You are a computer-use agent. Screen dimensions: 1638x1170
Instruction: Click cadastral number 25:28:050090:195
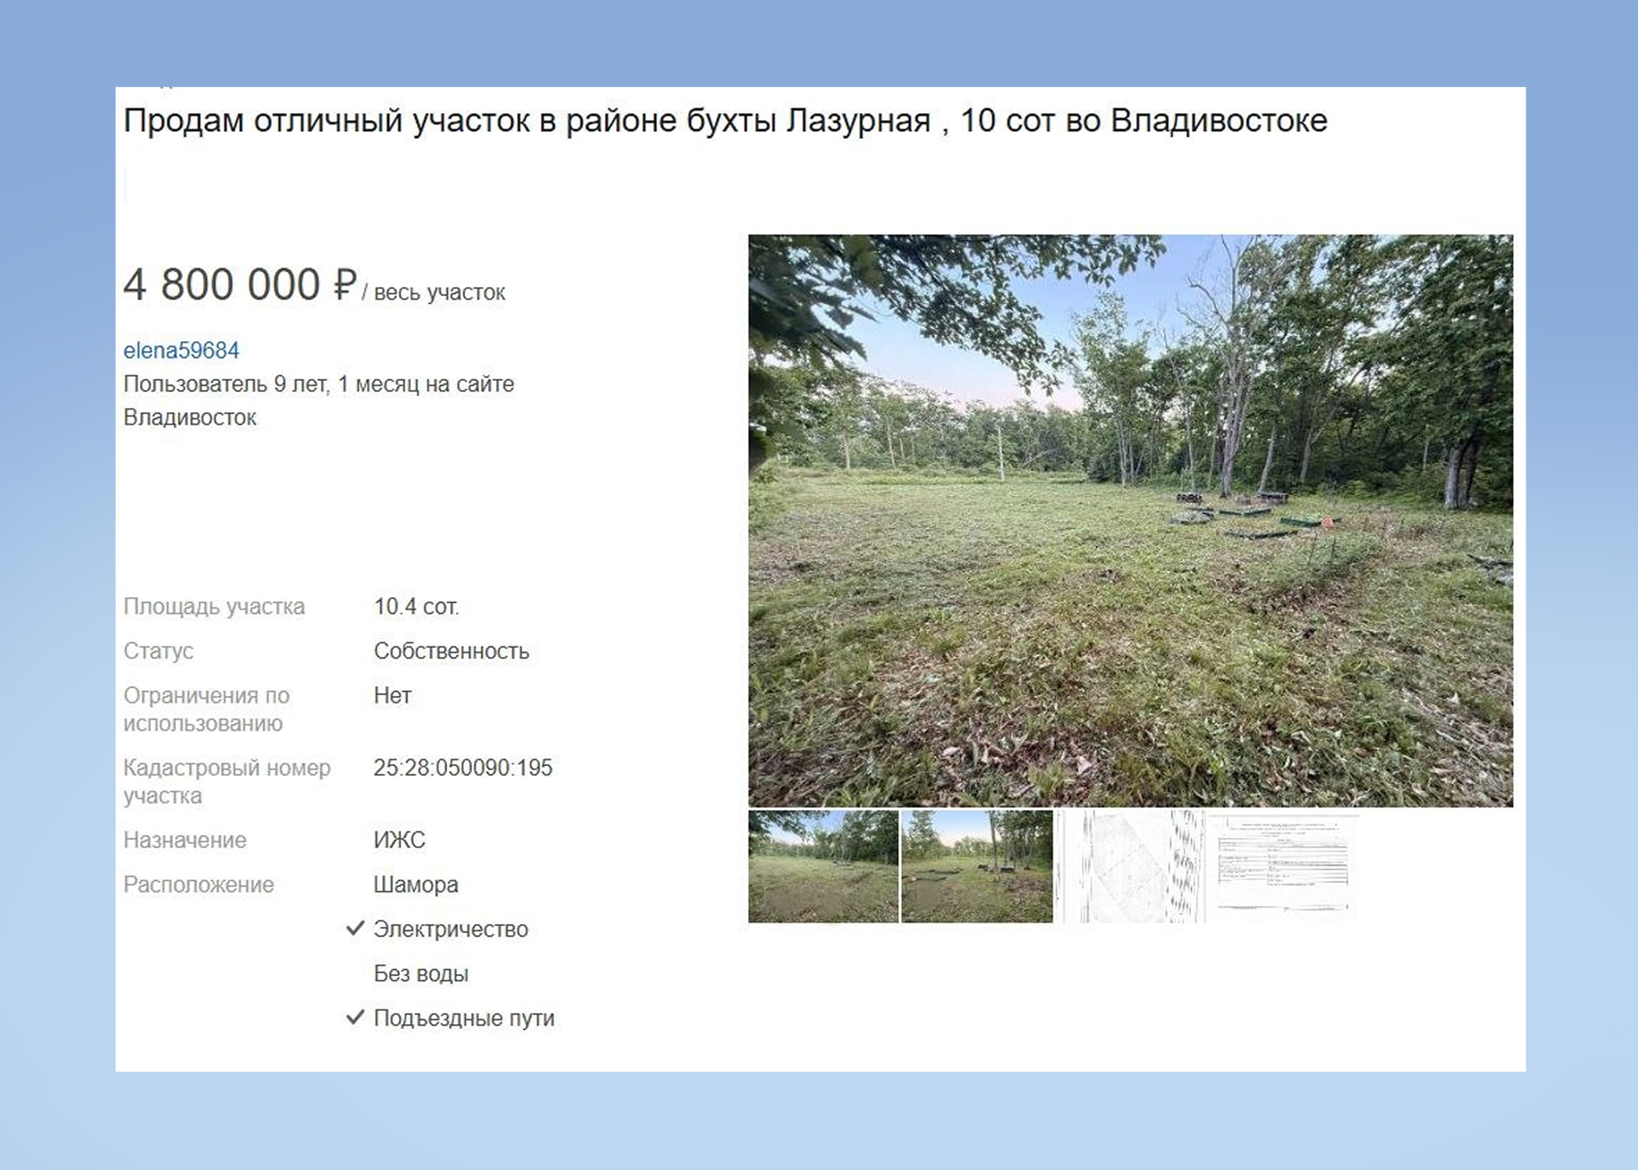point(462,768)
